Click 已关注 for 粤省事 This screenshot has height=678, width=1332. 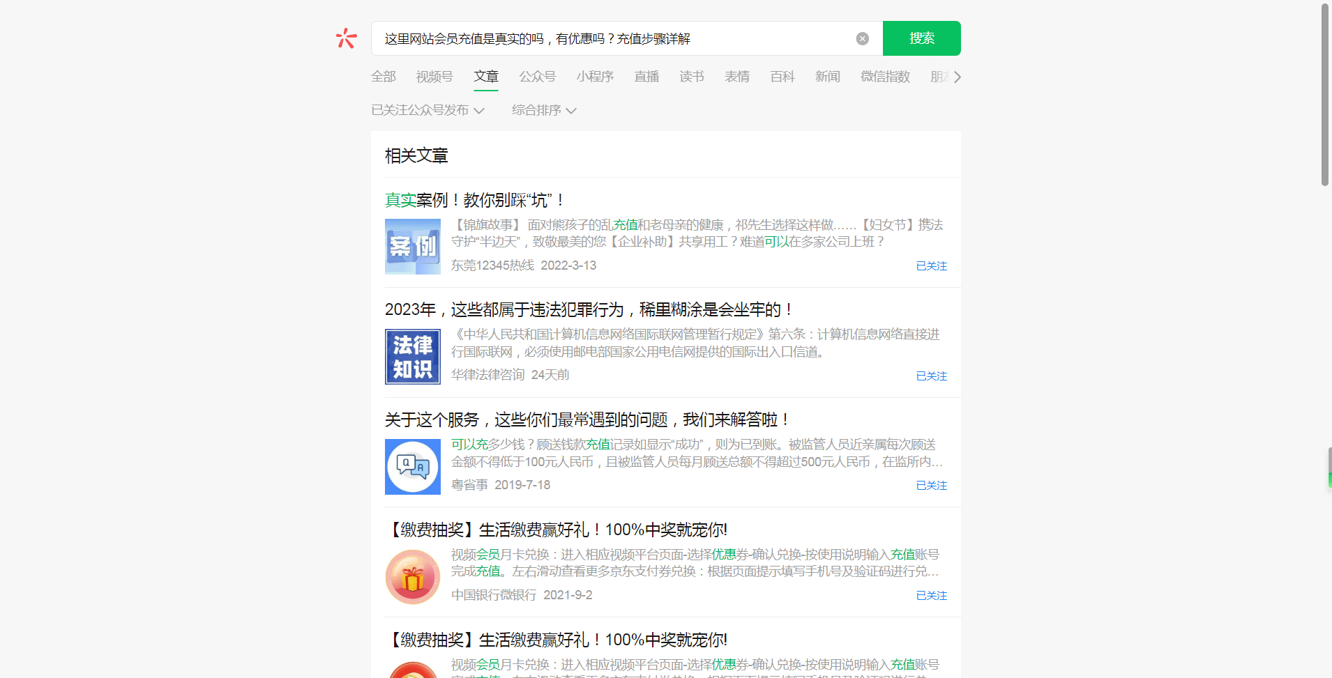(932, 486)
